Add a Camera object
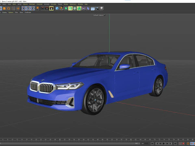Viewport: 195px width, 146px height. point(97,9)
